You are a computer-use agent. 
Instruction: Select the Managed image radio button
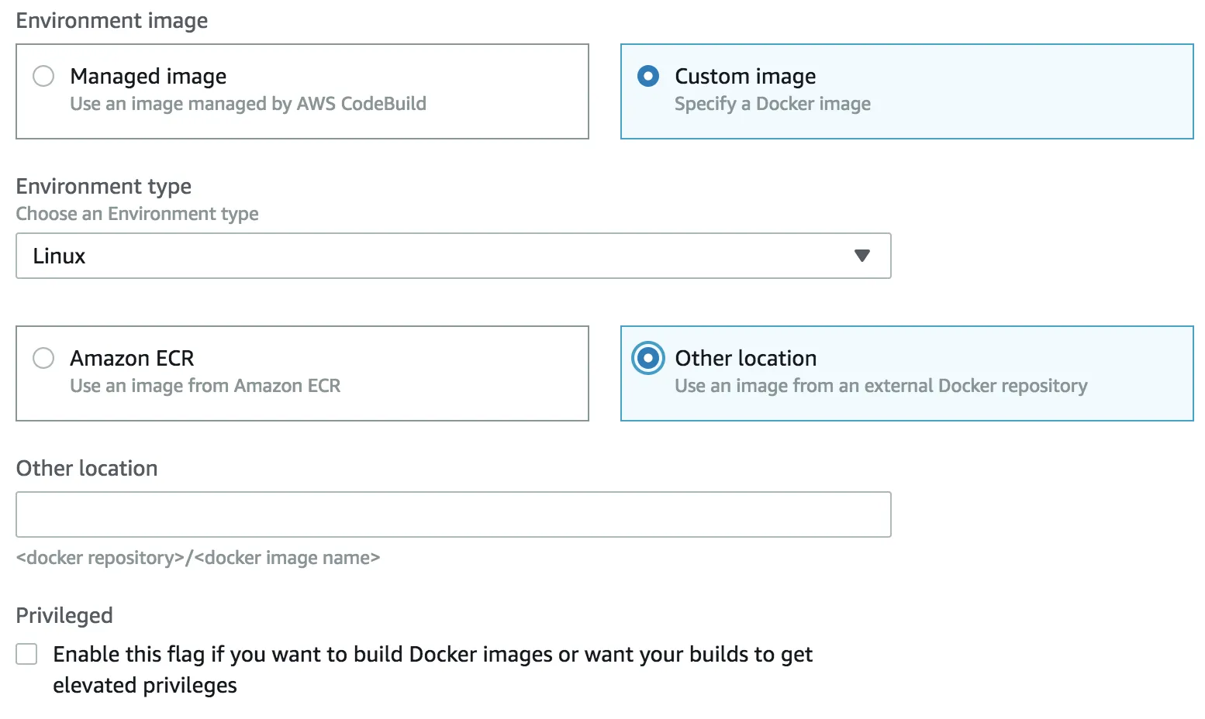[x=43, y=76]
